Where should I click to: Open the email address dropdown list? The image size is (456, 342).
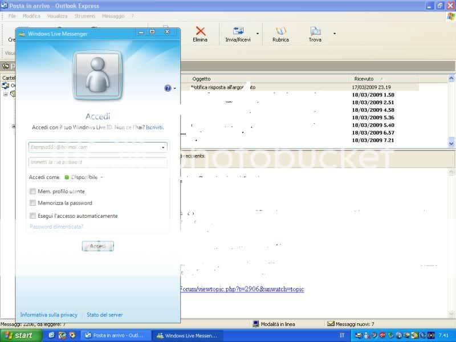click(x=163, y=147)
